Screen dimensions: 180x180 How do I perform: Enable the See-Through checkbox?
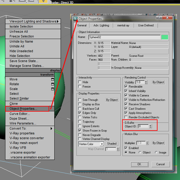point(80,100)
